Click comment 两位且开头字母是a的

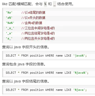tap(38, 38)
